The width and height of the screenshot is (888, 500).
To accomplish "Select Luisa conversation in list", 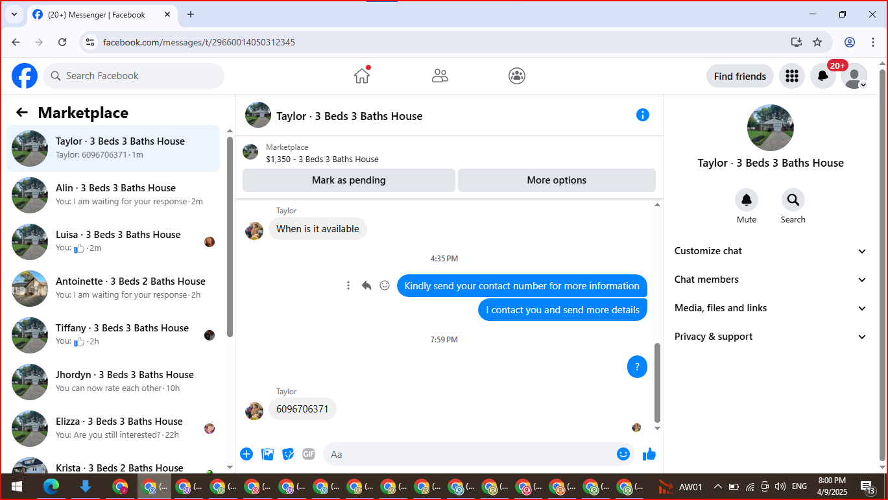I will click(x=114, y=242).
